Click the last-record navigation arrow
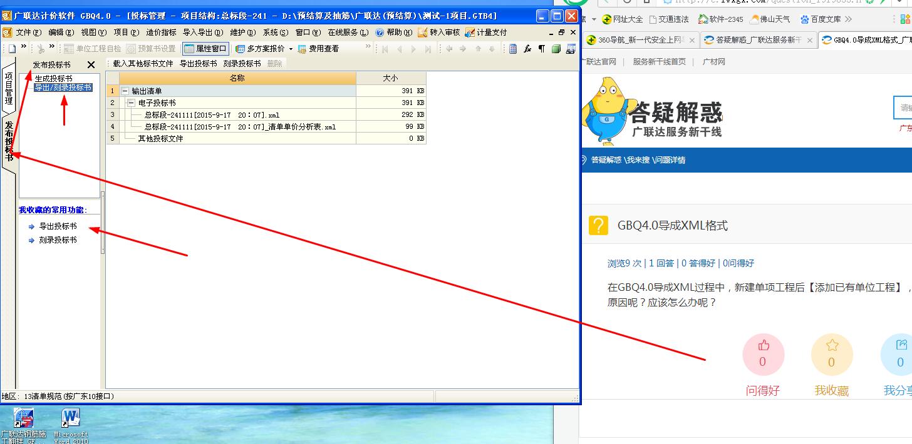 tap(428, 49)
